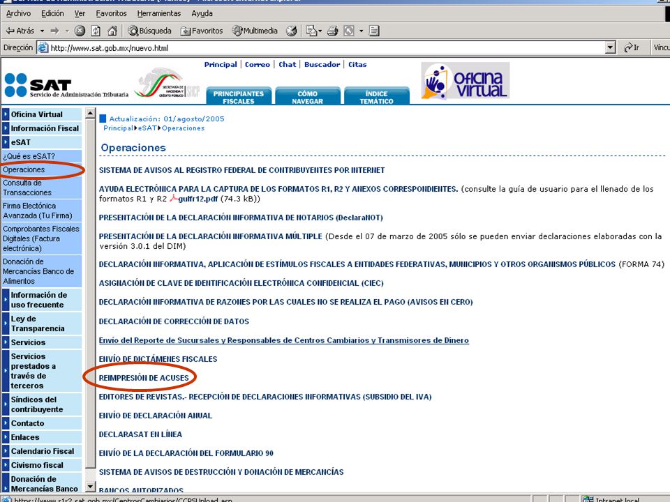670x502 pixels.
Task: Open the Correo link
Action: pos(258,64)
